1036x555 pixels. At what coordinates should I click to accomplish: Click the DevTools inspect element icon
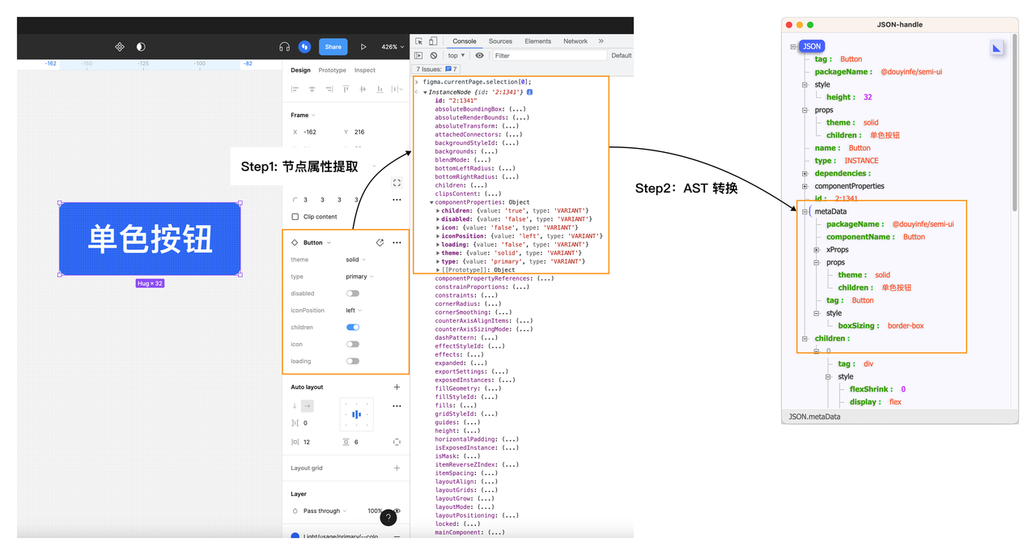click(x=419, y=41)
